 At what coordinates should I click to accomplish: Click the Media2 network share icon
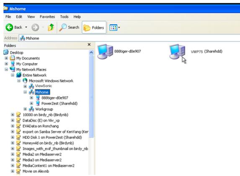click(18, 154)
